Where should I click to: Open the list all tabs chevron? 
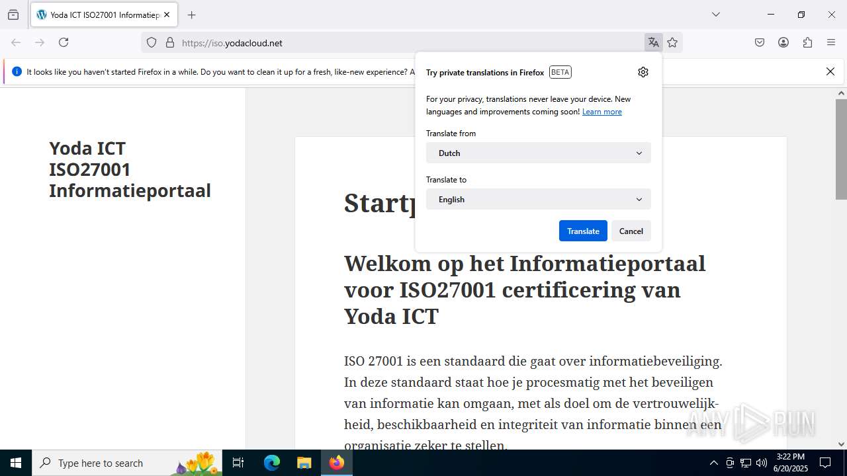(715, 15)
